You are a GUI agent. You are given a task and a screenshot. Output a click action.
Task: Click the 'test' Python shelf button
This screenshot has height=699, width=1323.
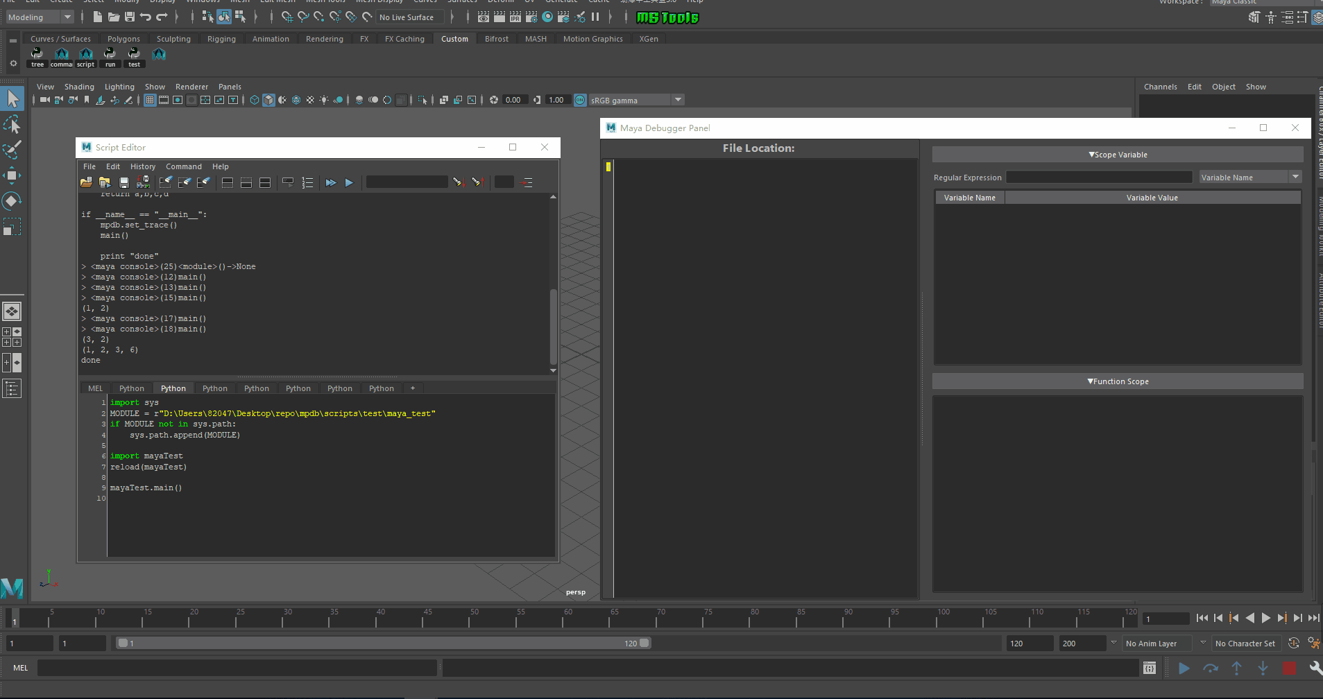[x=134, y=58]
